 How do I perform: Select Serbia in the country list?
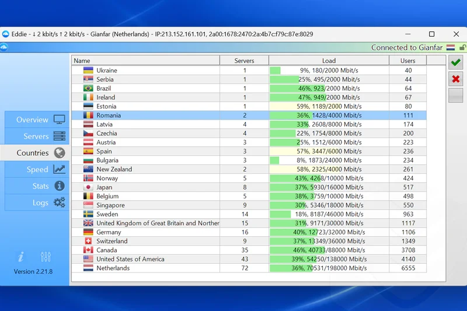[x=249, y=79]
